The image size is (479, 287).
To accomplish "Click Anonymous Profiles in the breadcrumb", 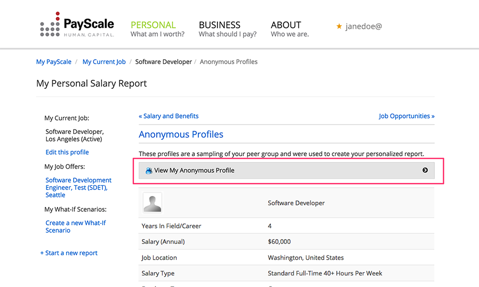I will (x=228, y=62).
